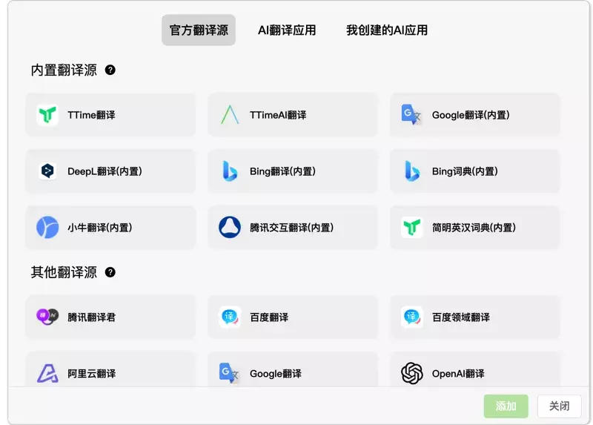Select the TTime翻译 green logo icon

pyautogui.click(x=47, y=115)
